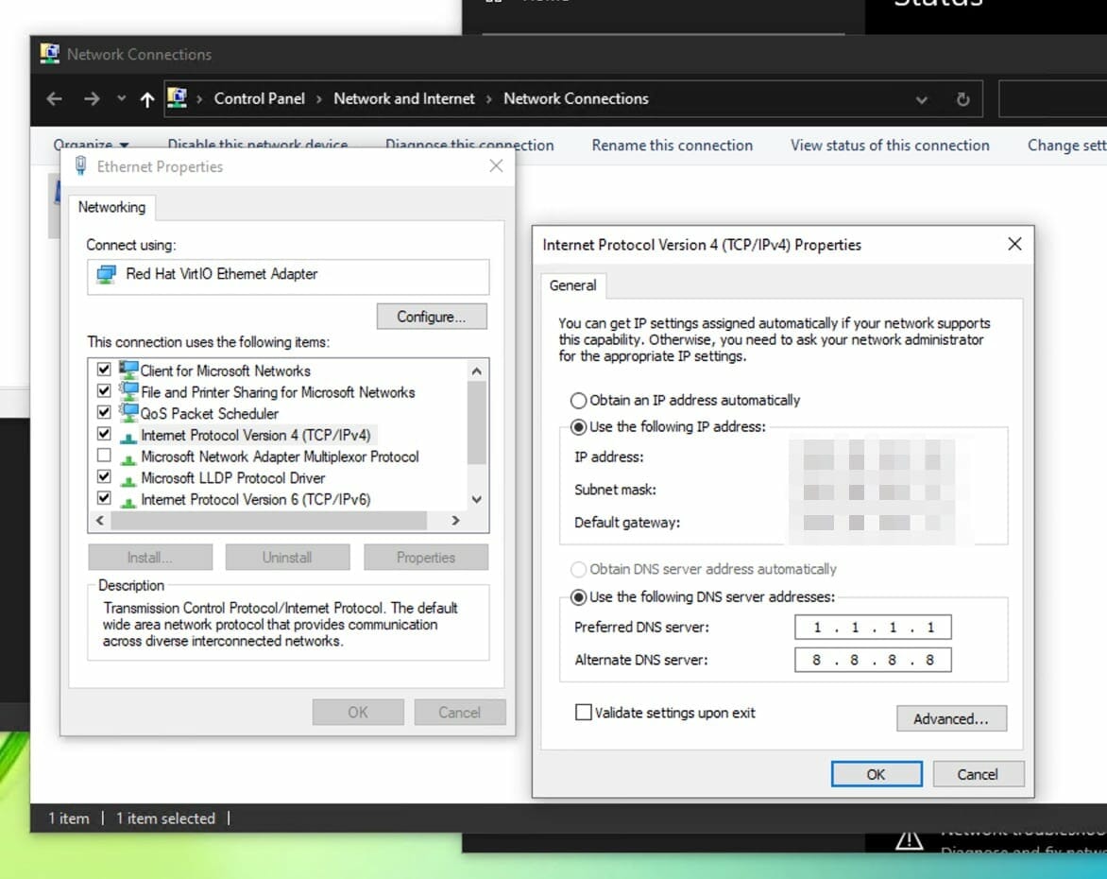Choose Rename this connection
The width and height of the screenshot is (1107, 879).
point(673,145)
